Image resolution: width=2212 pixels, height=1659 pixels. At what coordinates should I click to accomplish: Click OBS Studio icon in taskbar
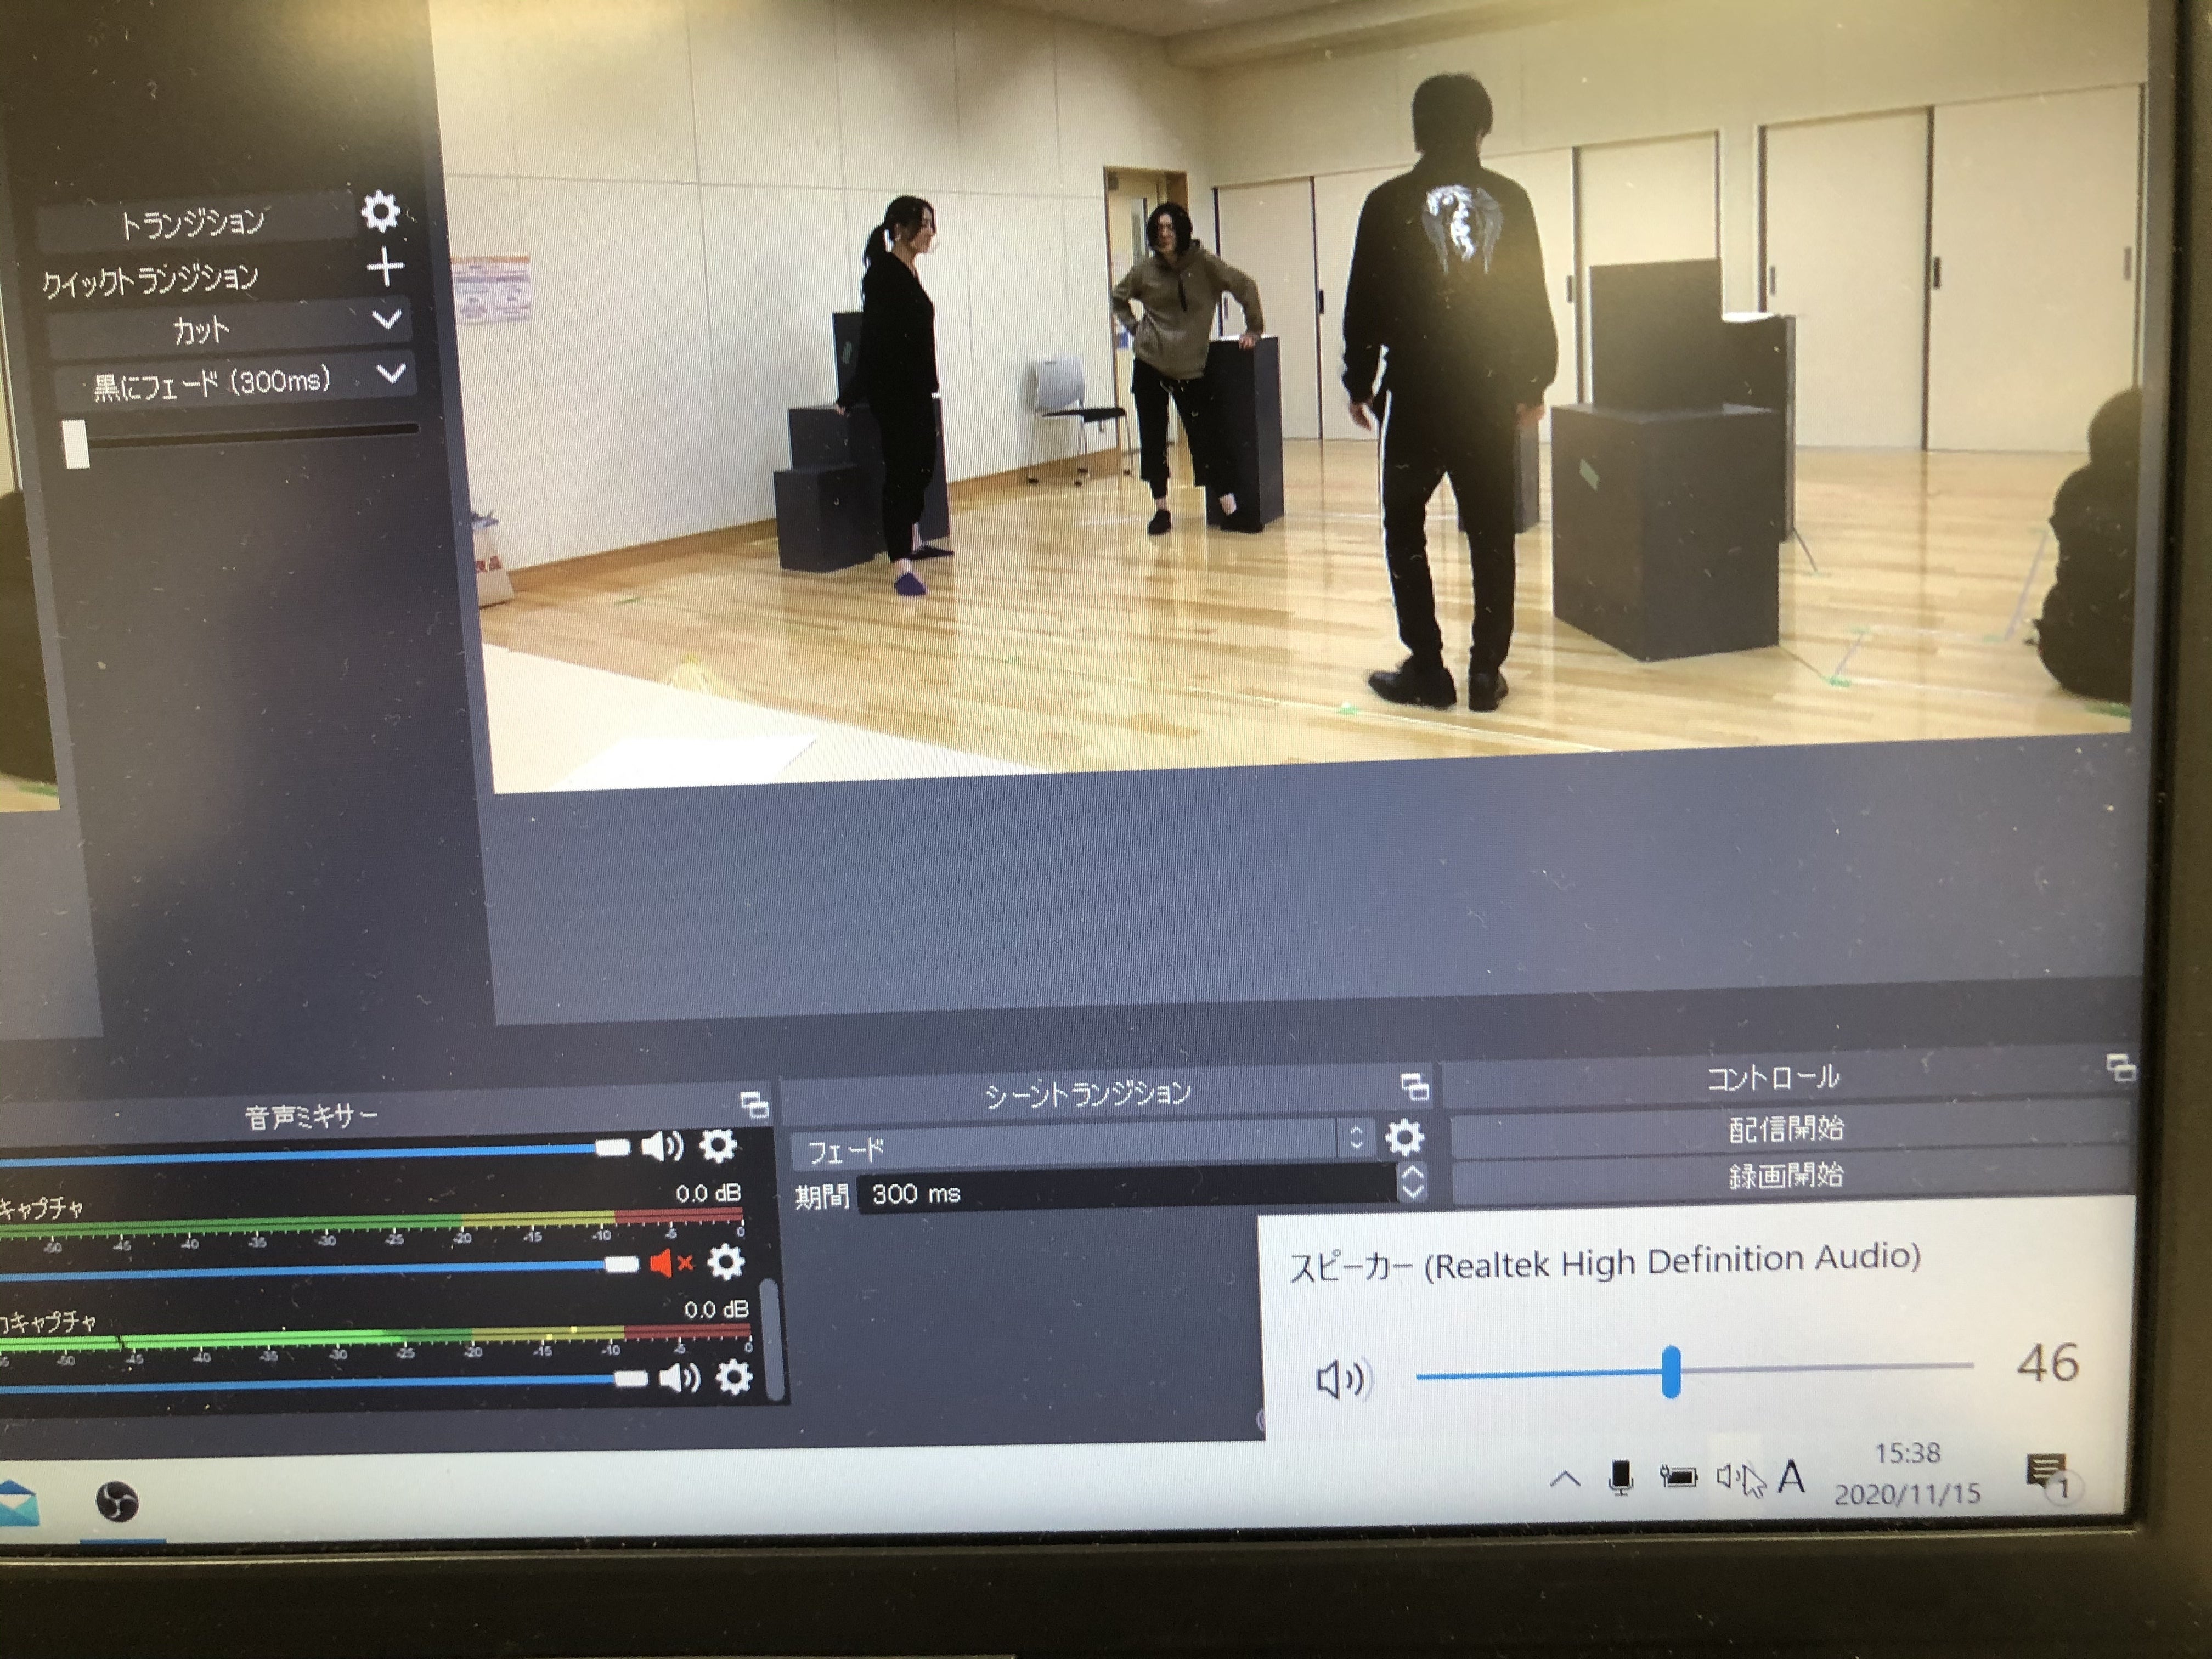click(117, 1501)
